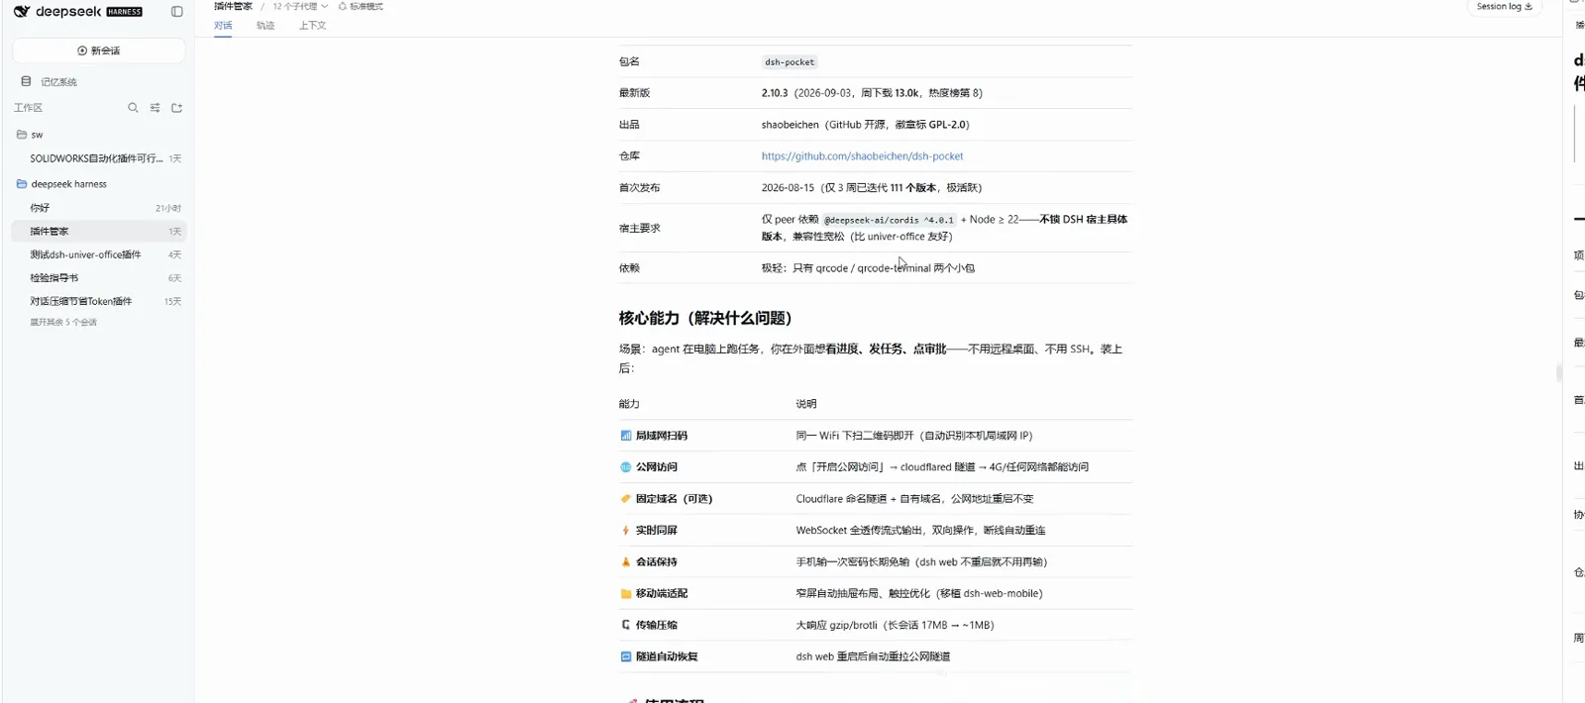Click the 2026-08-15 first release date
The width and height of the screenshot is (1585, 703).
(x=788, y=188)
